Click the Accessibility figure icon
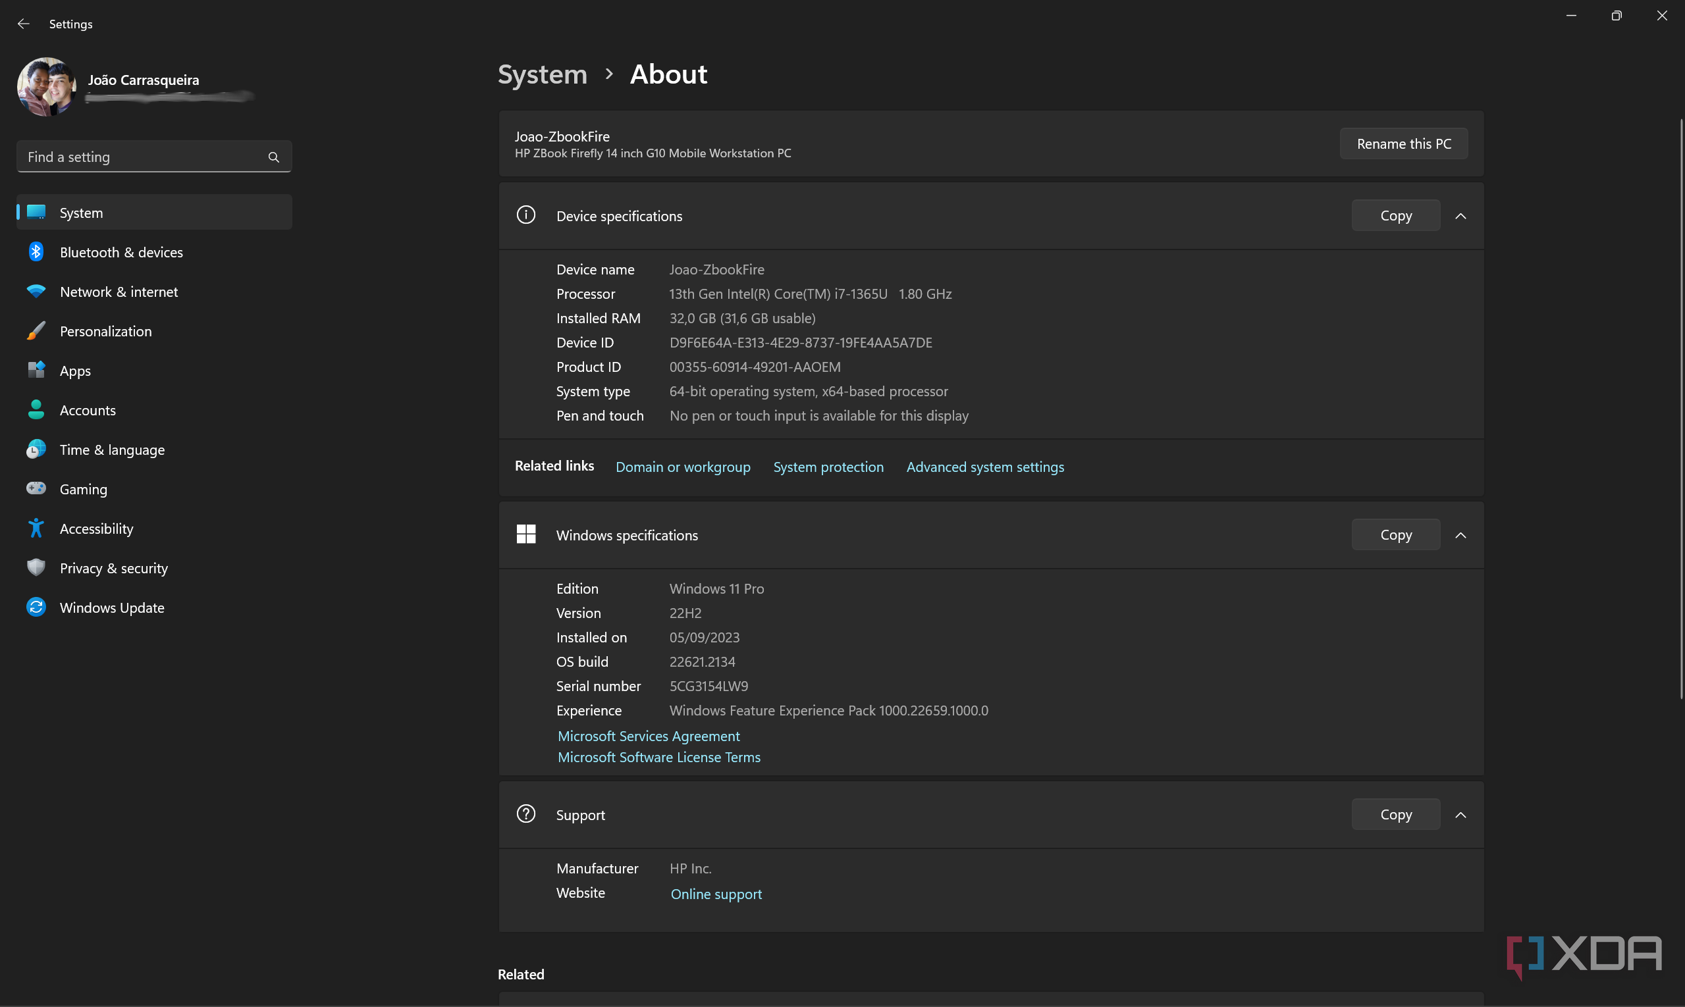This screenshot has height=1007, width=1685. (x=36, y=528)
